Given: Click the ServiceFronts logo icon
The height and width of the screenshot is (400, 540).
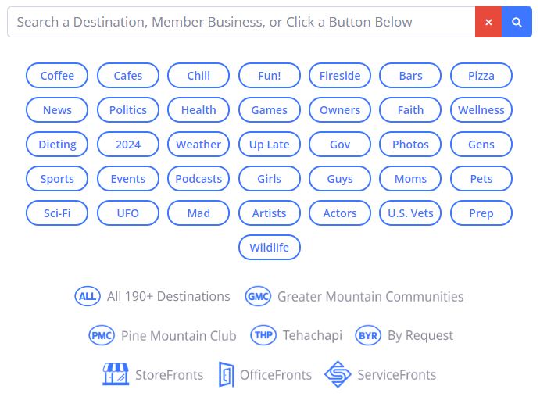Looking at the screenshot, I should (338, 374).
